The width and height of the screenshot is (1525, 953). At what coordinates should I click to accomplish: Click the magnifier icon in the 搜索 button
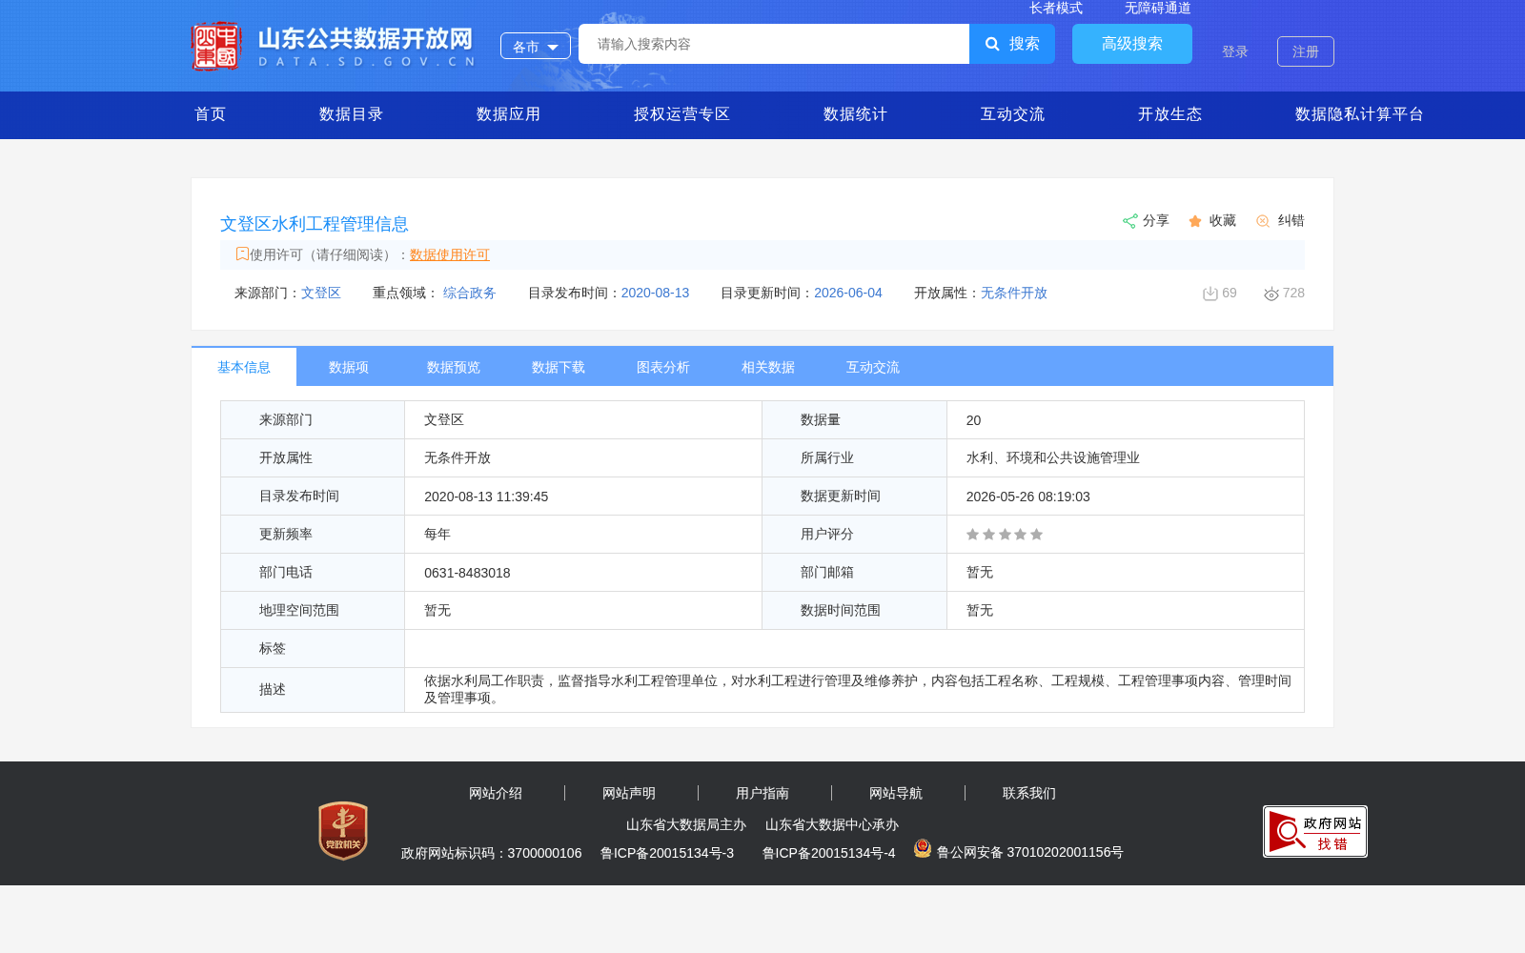(992, 44)
